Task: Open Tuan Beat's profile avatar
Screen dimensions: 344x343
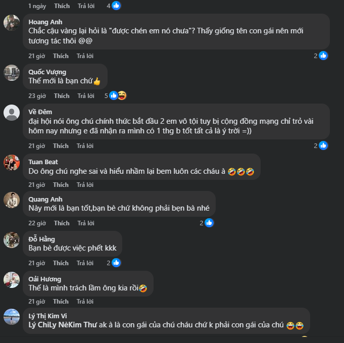Action: point(12,163)
